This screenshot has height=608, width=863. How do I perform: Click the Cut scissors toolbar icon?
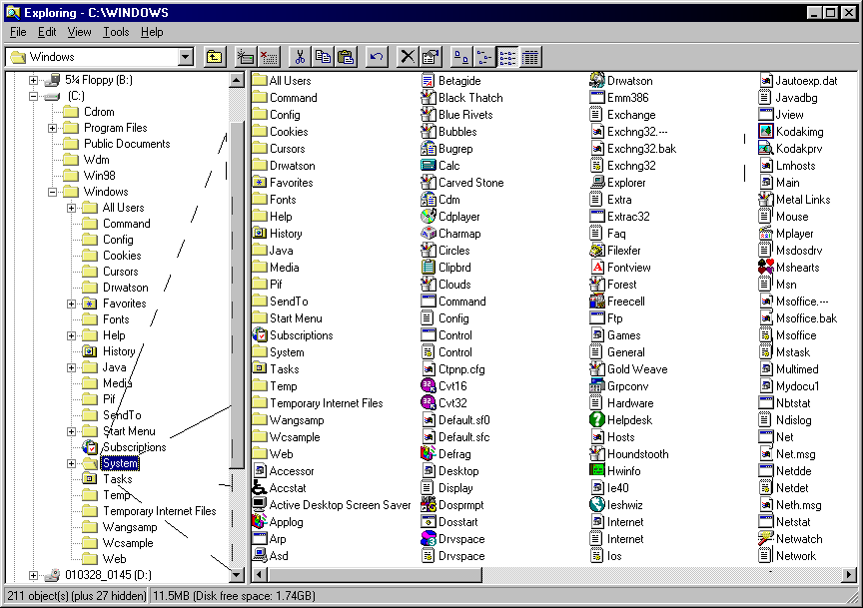[x=300, y=57]
